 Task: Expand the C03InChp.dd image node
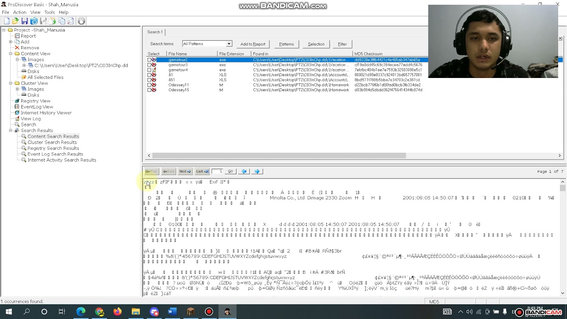pos(24,65)
